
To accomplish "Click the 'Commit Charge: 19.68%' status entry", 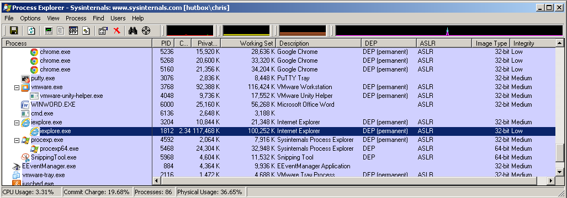I will 97,192.
